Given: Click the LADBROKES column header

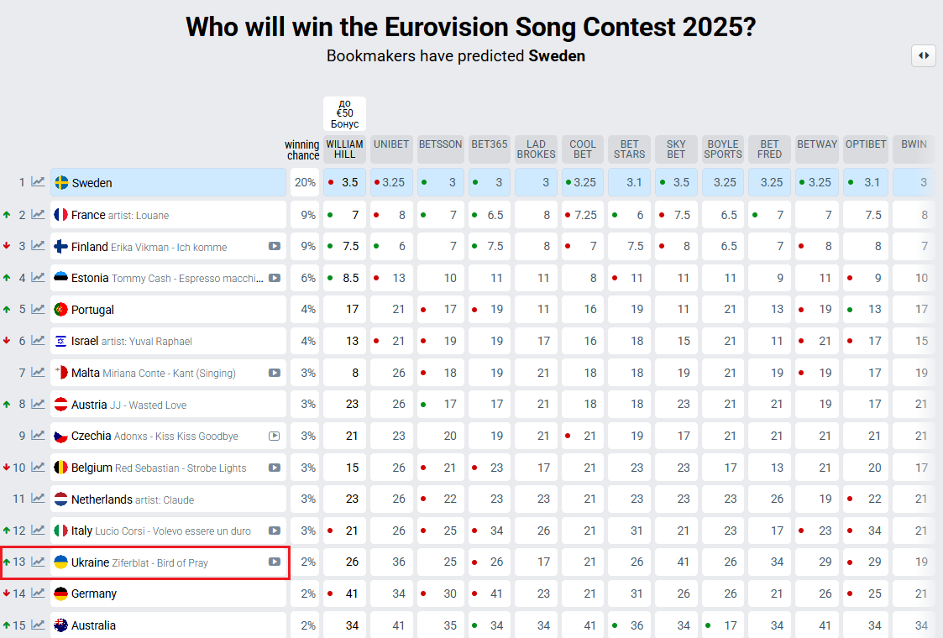Looking at the screenshot, I should point(536,149).
